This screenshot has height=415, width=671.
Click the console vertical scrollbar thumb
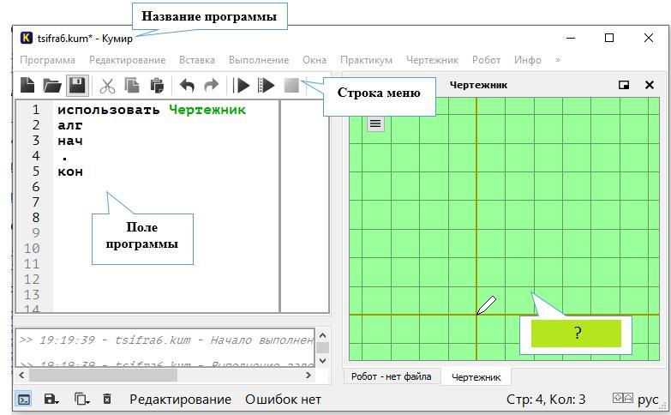323,347
